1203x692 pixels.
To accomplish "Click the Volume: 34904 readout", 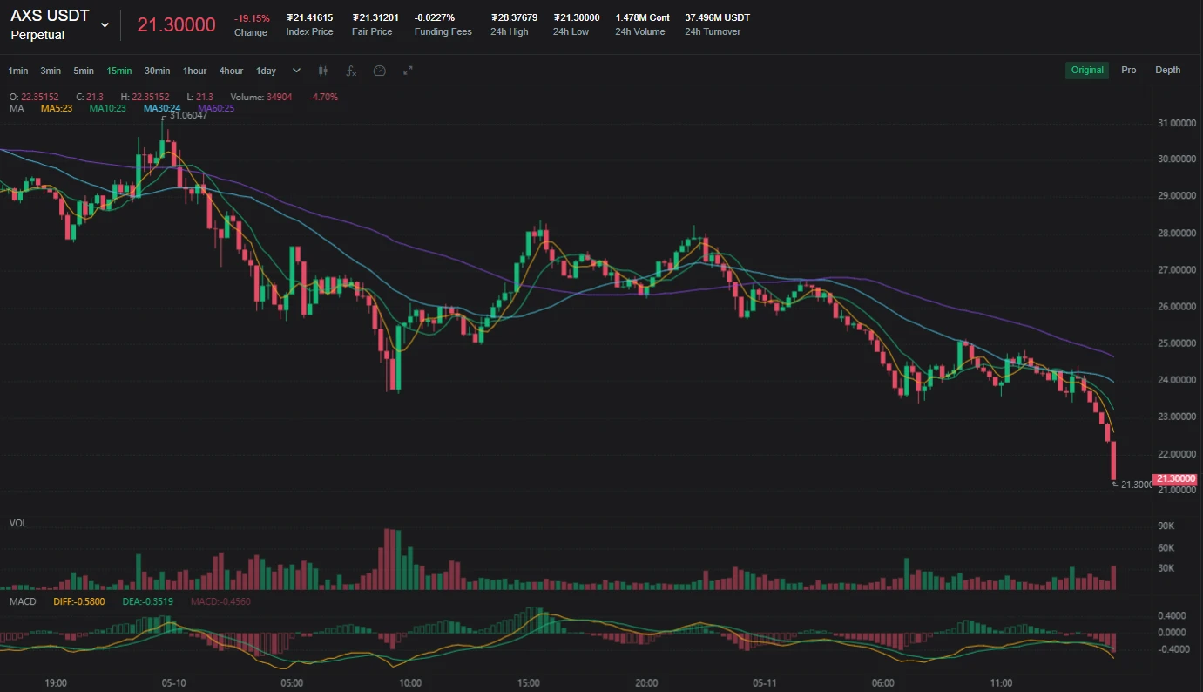I will tap(260, 97).
